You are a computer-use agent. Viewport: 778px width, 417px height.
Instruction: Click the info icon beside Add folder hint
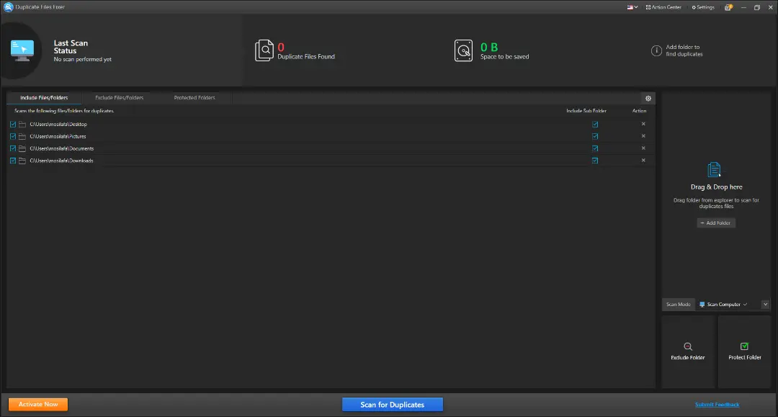[x=656, y=50]
